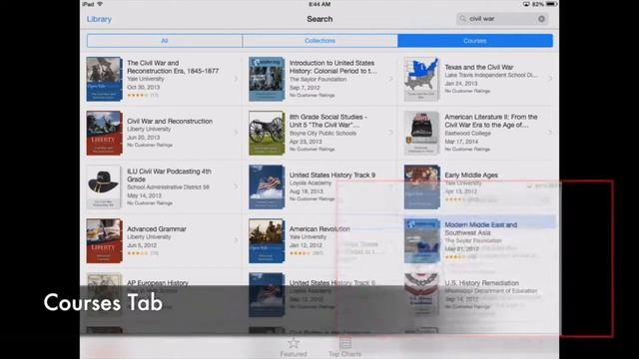This screenshot has width=639, height=359.
Task: Click Loyola Academy under History Track 9
Action: [x=311, y=183]
